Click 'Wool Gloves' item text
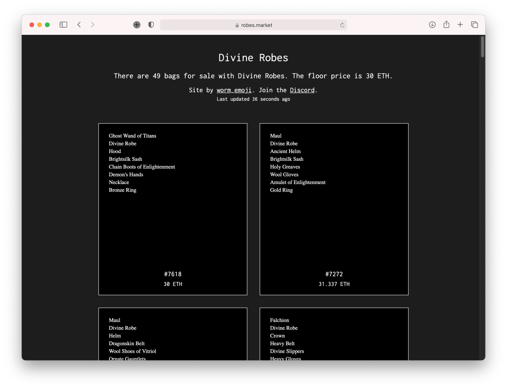Screen dimensions: 507x389 pos(284,175)
